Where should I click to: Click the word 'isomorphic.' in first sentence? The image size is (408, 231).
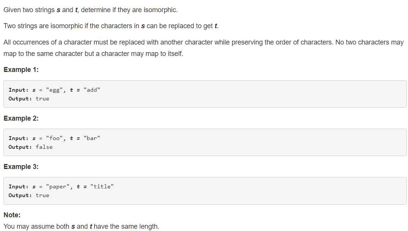point(161,10)
